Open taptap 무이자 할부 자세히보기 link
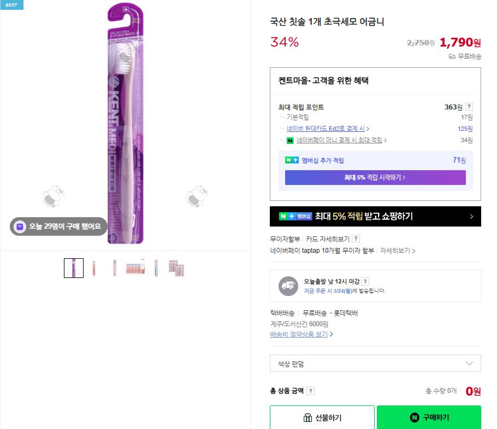 397,251
